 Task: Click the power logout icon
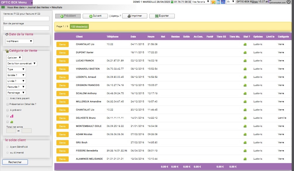[x=288, y=2]
